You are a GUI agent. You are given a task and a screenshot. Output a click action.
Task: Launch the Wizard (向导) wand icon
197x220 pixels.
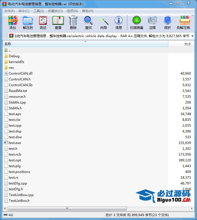click(104, 23)
